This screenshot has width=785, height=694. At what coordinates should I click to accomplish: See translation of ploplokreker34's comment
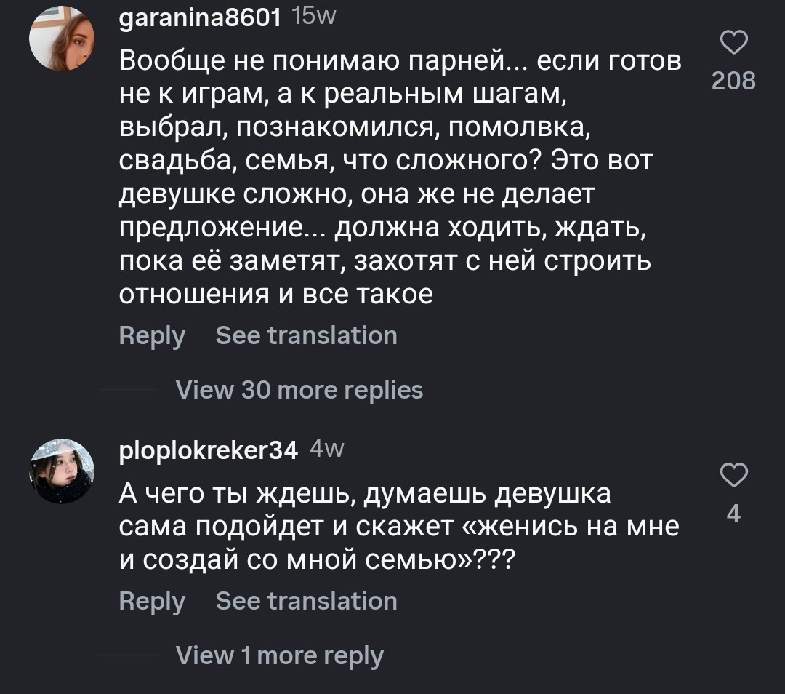[x=307, y=601]
